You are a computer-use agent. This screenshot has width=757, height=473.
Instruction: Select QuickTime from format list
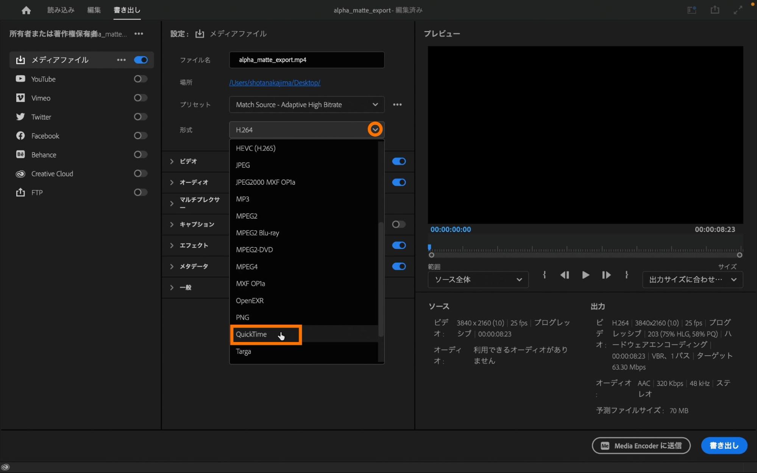click(251, 335)
